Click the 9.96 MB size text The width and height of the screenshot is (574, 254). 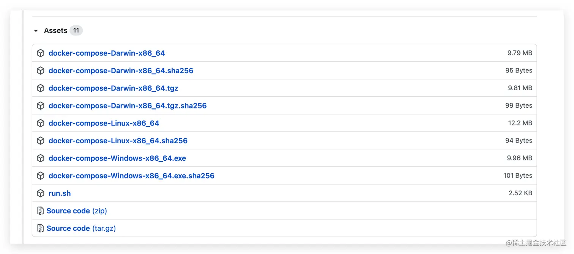point(520,158)
